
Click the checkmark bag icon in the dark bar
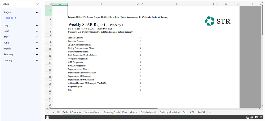(x=252, y=117)
